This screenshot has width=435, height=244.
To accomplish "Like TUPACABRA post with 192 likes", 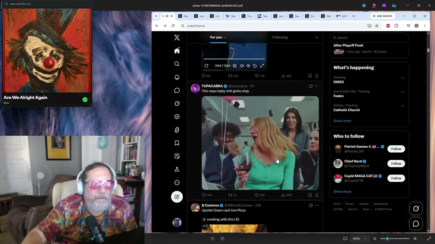I will 260,195.
